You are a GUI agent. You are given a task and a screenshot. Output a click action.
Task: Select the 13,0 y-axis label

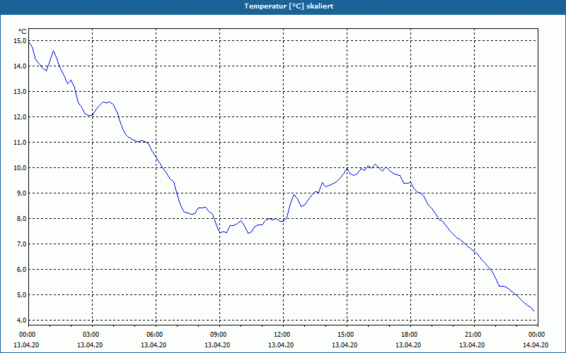coord(20,92)
